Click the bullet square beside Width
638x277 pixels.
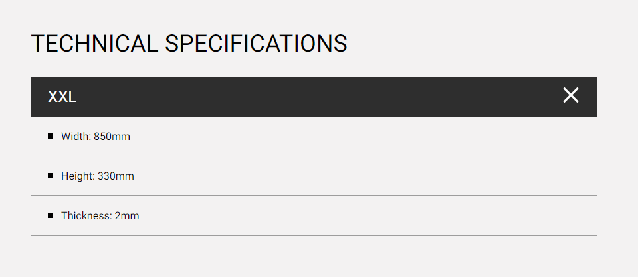pyautogui.click(x=51, y=136)
